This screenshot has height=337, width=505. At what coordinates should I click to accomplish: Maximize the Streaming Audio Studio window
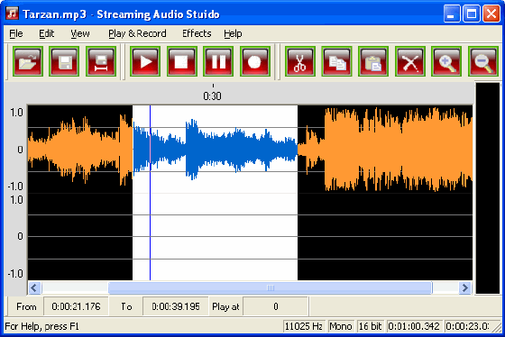pyautogui.click(x=472, y=14)
